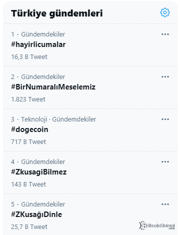Select the 1.823 Tweet count
Image resolution: width=180 pixels, height=235 pixels.
click(x=28, y=99)
